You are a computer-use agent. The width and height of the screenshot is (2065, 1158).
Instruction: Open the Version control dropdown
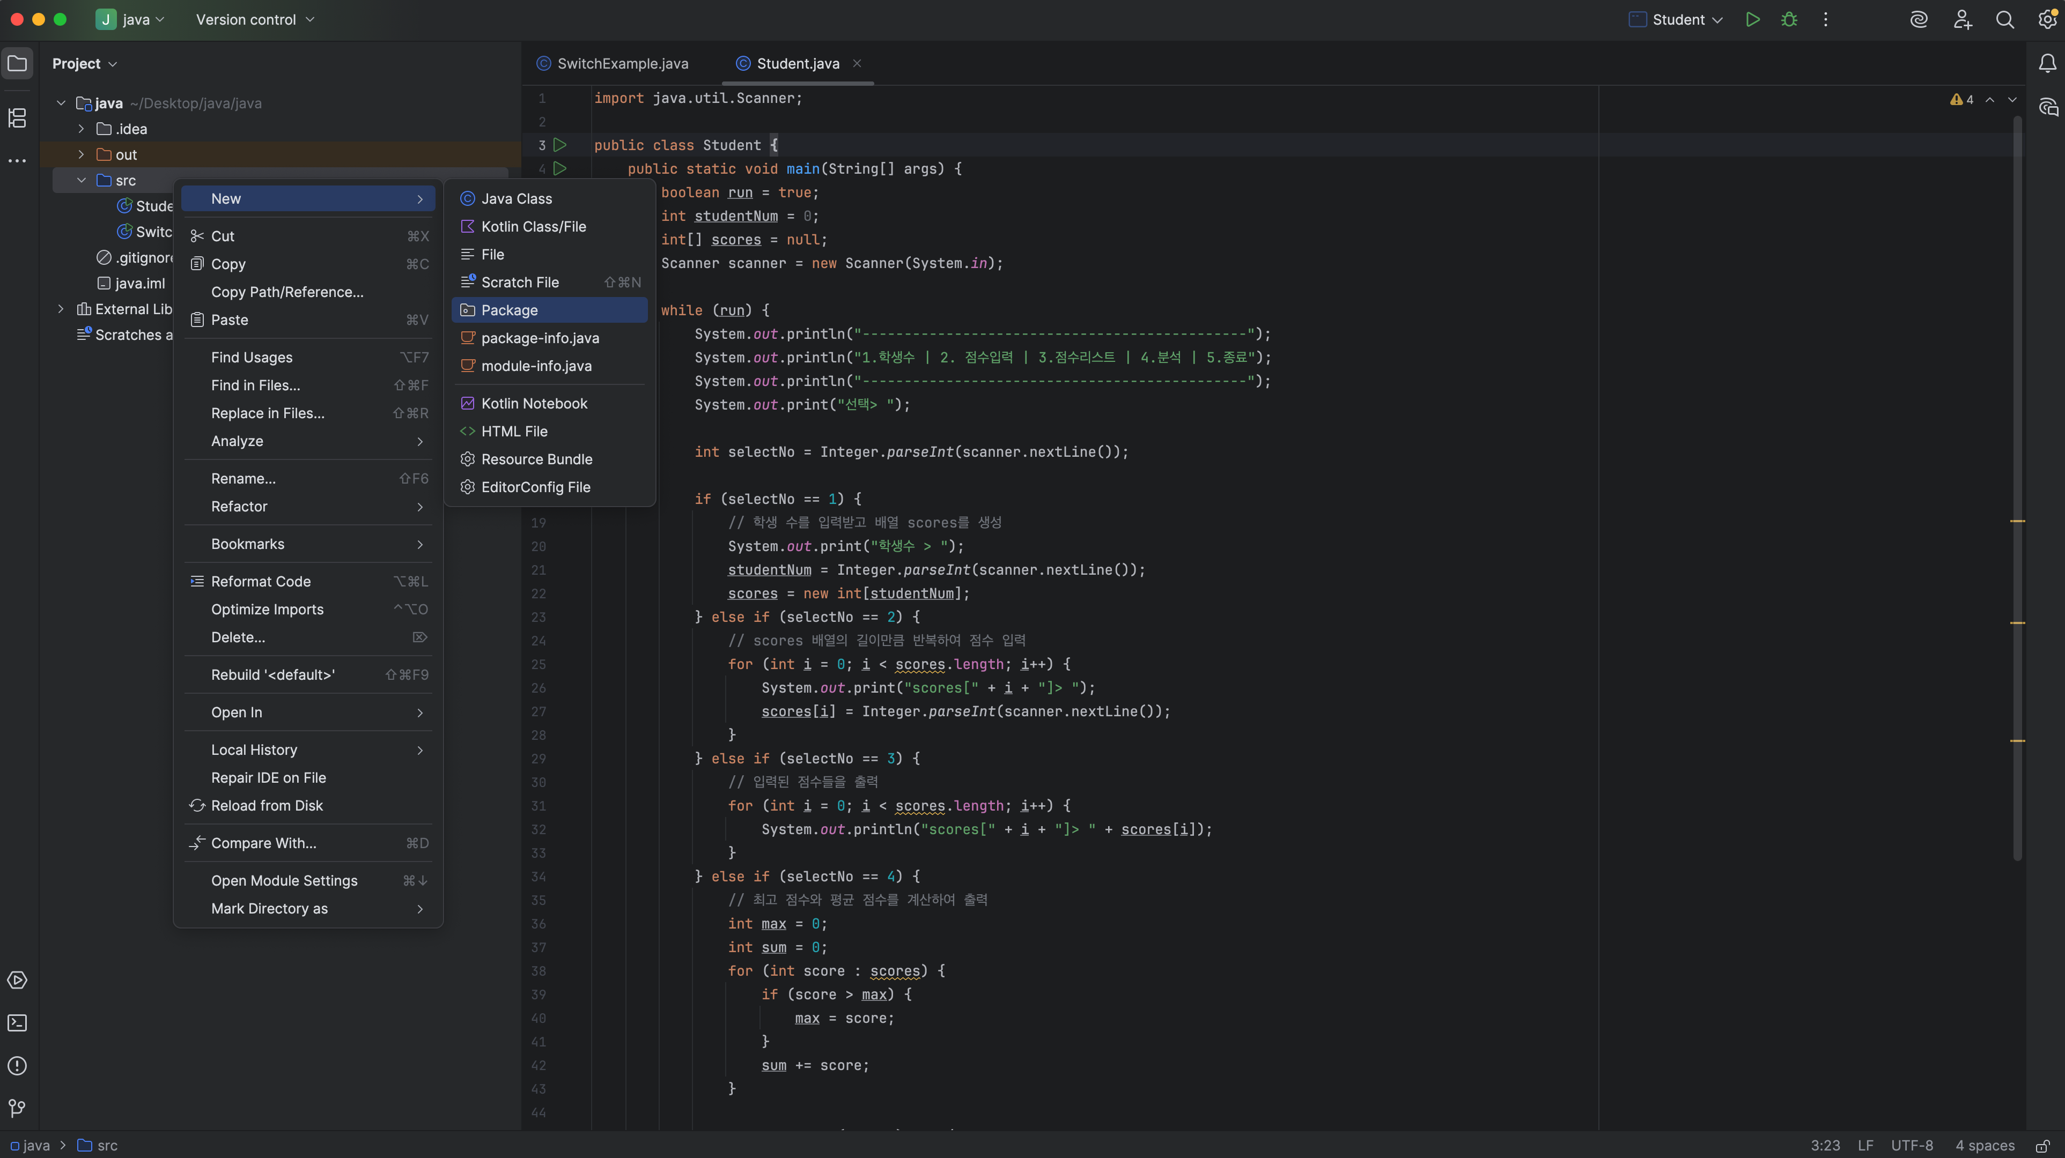[255, 19]
